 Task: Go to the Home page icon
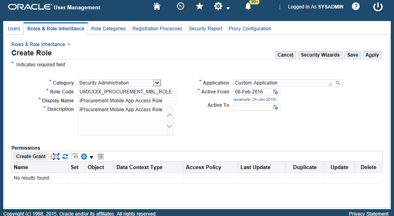click(157, 6)
